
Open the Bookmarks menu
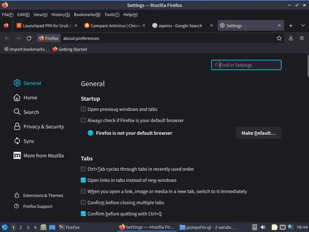point(87,14)
